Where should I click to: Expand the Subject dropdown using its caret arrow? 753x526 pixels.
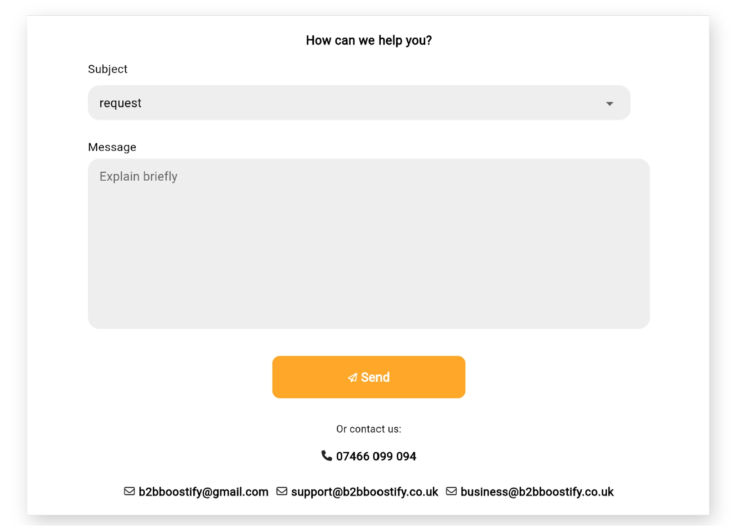click(609, 103)
